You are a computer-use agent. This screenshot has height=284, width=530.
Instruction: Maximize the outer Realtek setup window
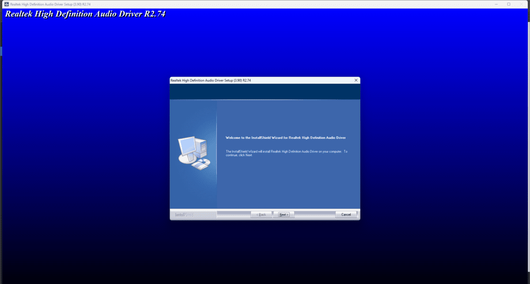click(x=509, y=4)
